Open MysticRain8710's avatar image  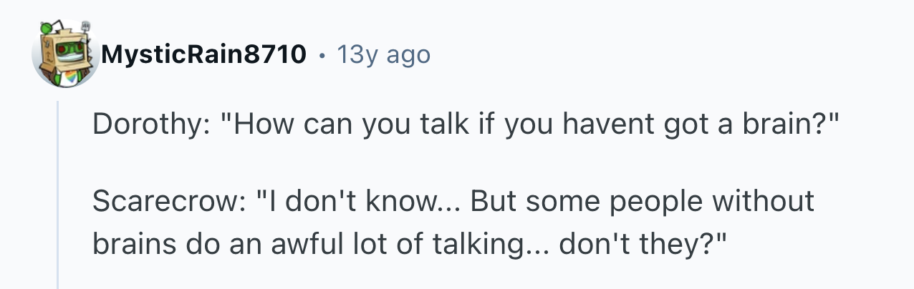[64, 54]
